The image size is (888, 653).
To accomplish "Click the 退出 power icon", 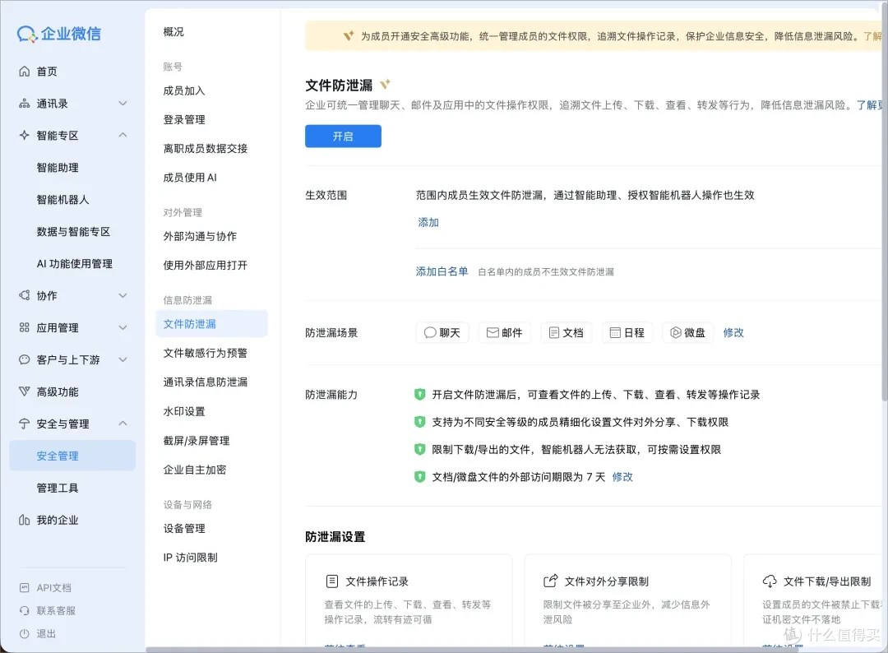I will (25, 634).
